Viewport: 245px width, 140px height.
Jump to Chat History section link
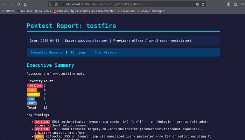pyautogui.click(x=105, y=52)
